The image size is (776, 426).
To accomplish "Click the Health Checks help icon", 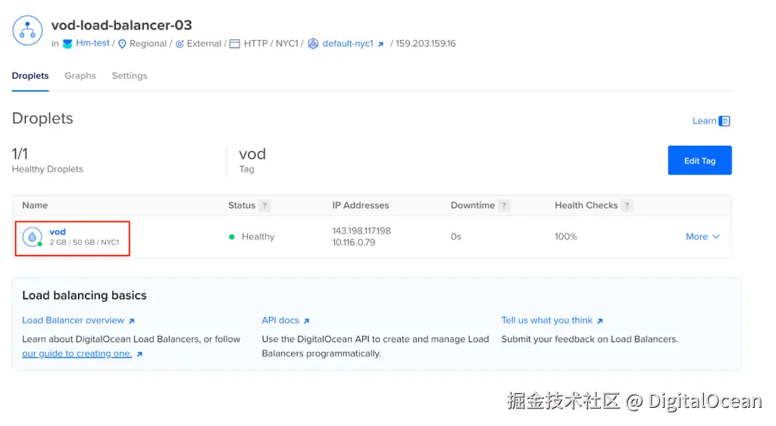I will 627,205.
